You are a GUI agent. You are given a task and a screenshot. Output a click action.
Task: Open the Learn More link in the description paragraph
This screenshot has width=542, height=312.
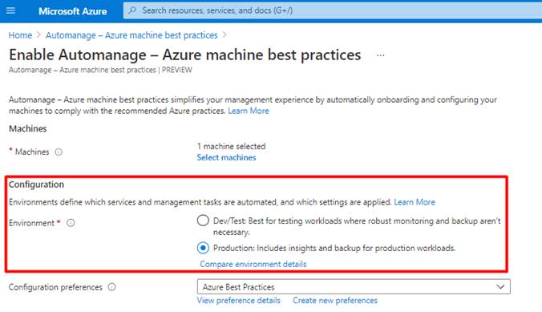[249, 111]
